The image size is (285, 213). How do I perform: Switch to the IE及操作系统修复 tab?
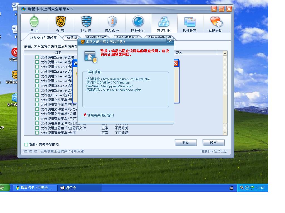tap(43, 38)
